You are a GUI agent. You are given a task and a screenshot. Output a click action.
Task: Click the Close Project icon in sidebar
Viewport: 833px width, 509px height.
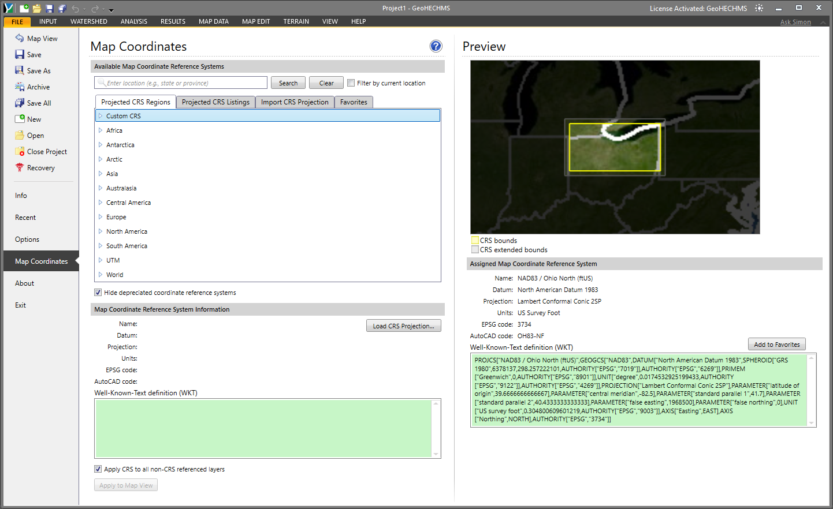click(20, 152)
